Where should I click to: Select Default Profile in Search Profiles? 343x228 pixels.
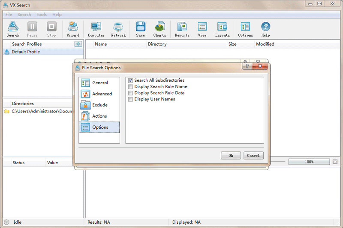pos(26,52)
